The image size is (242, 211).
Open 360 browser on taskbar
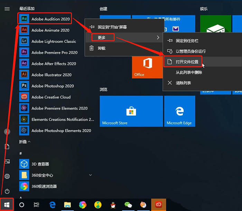83,205
